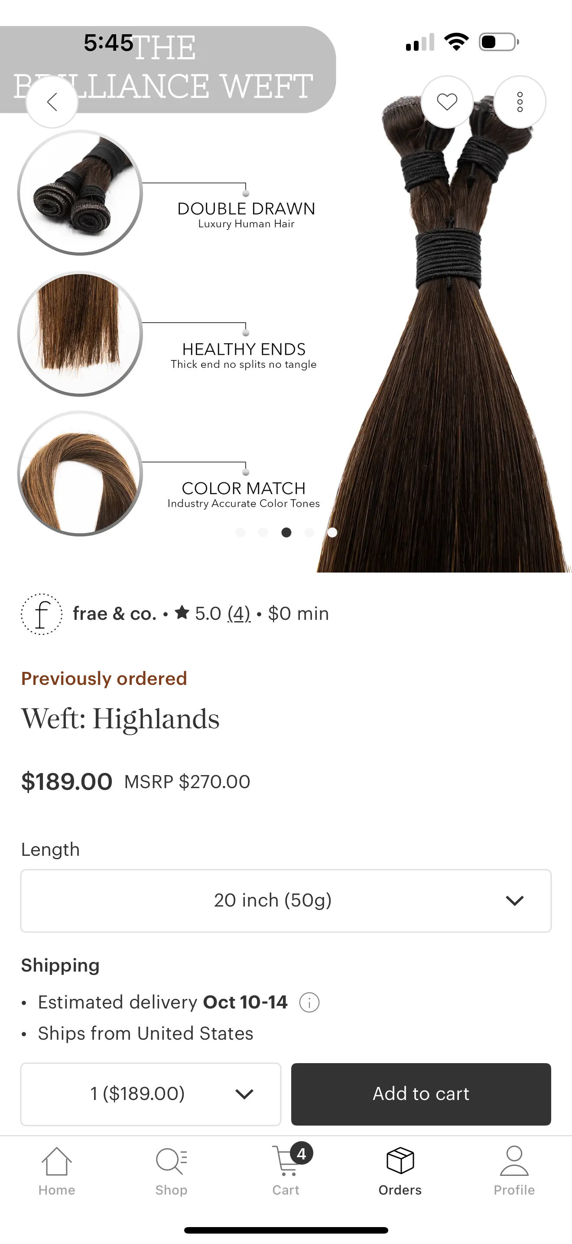The image size is (572, 1244).
Task: Open the three-dot more options menu
Action: (x=520, y=102)
